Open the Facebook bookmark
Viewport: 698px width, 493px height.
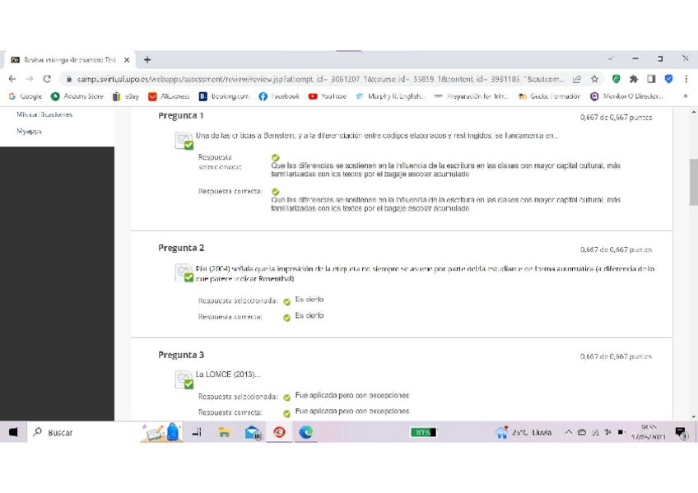click(x=278, y=96)
